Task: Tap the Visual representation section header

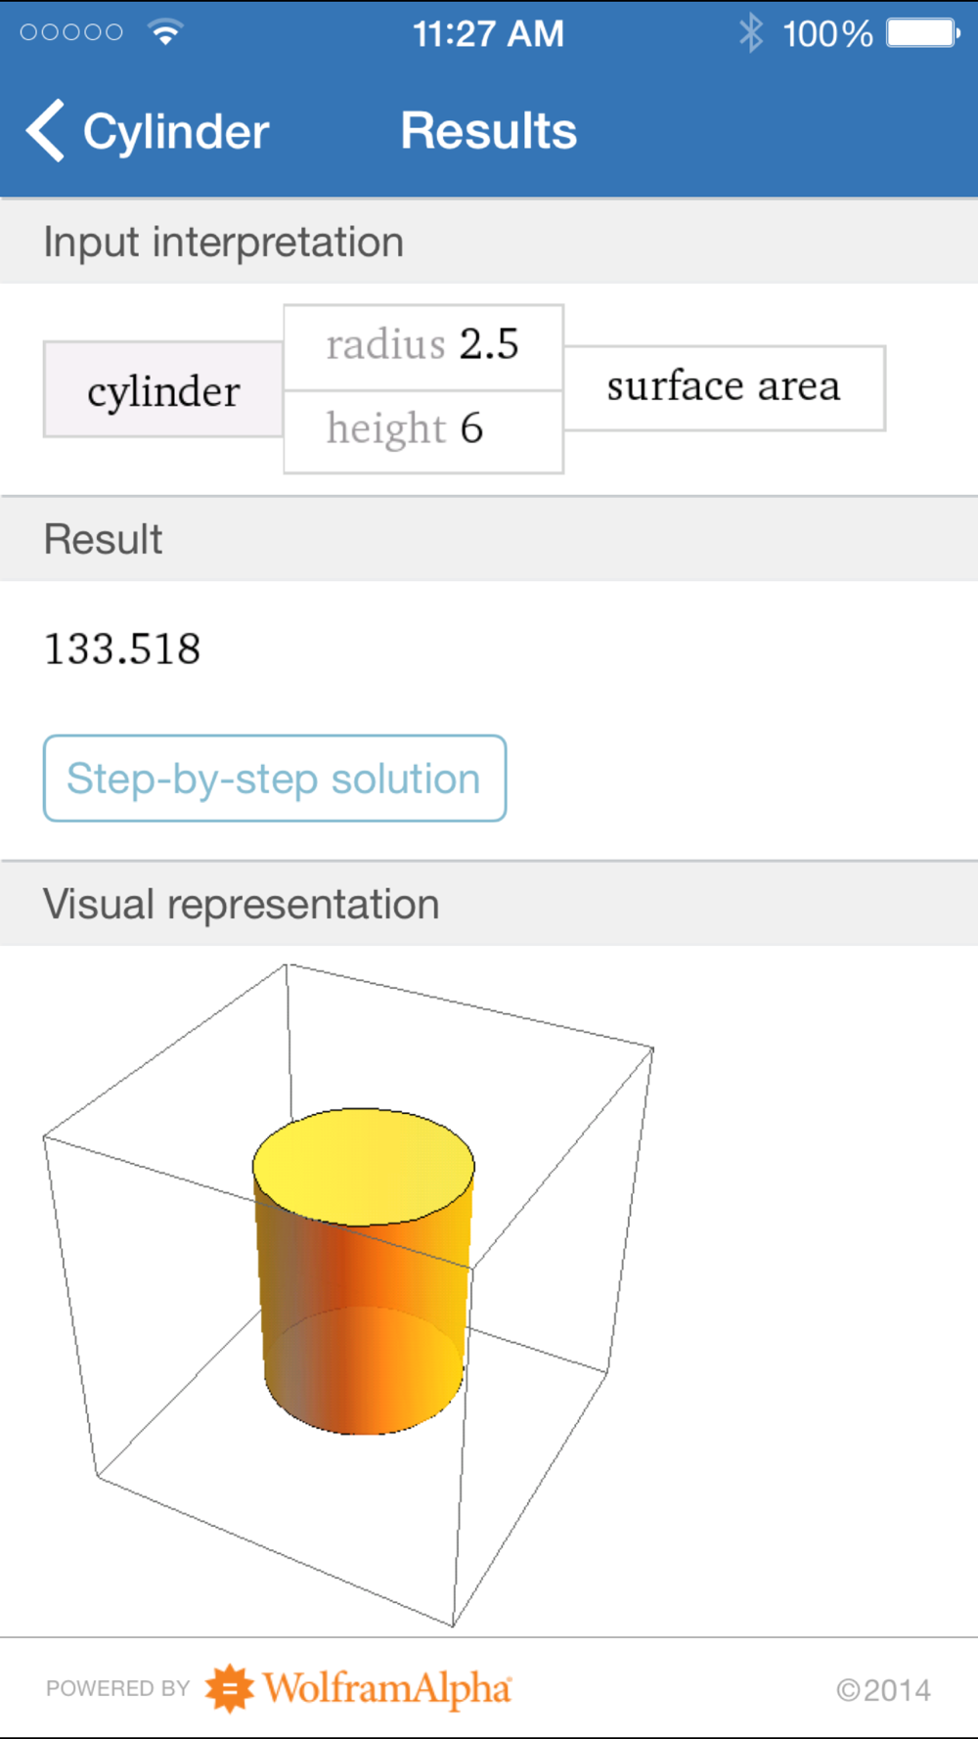Action: click(x=242, y=905)
